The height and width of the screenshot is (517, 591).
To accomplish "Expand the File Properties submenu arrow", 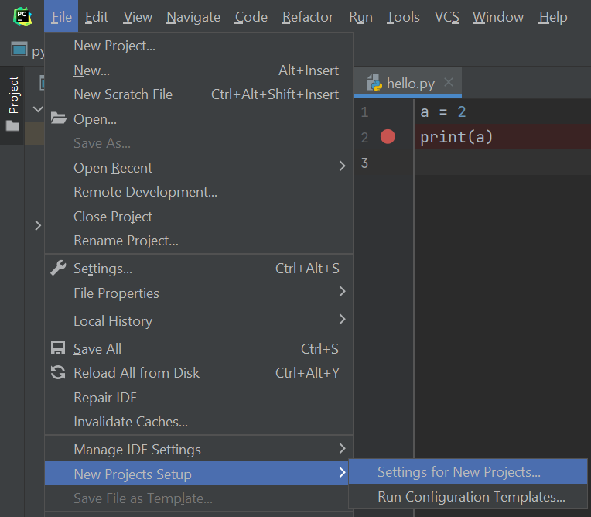I will coord(342,291).
